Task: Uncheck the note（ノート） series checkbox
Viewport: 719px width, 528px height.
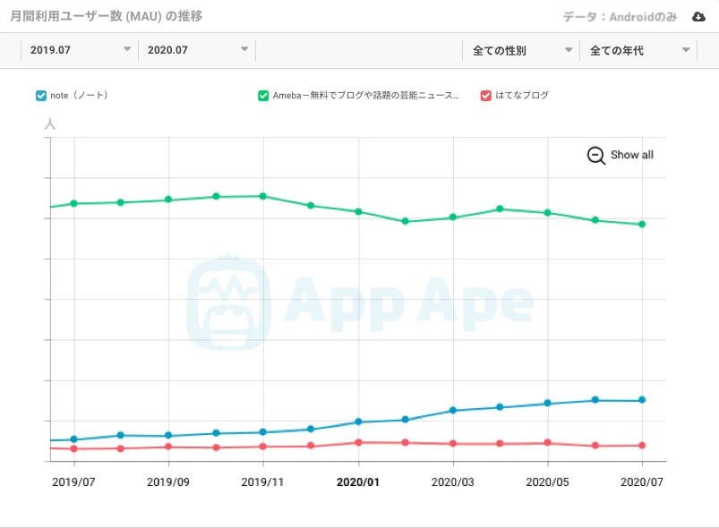Action: 41,96
